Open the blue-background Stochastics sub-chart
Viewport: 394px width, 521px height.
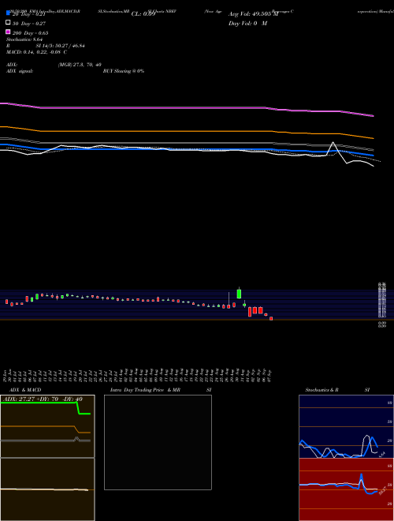[x=346, y=426]
